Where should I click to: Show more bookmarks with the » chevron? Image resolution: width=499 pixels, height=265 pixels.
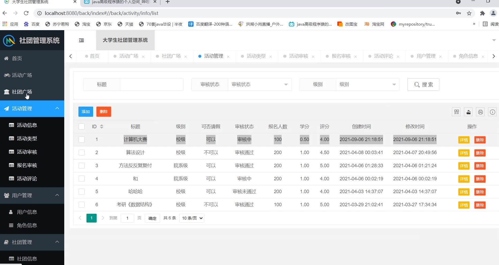[x=474, y=24]
